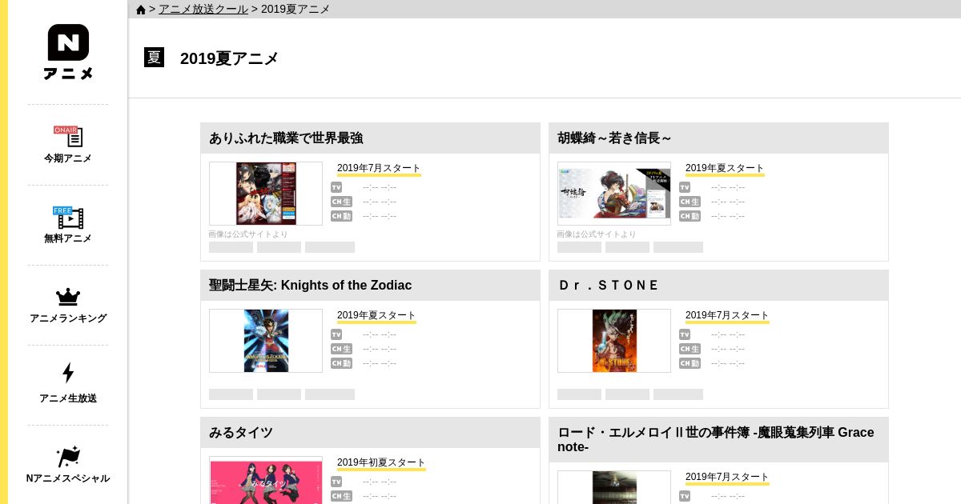This screenshot has width=961, height=504.
Task: Click 2019年初夏スタート in みるタイツ card
Action: coord(381,462)
